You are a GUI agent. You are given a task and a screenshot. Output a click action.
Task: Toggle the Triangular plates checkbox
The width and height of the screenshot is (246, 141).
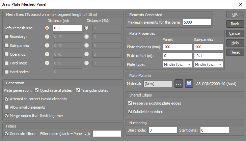[x=78, y=90]
